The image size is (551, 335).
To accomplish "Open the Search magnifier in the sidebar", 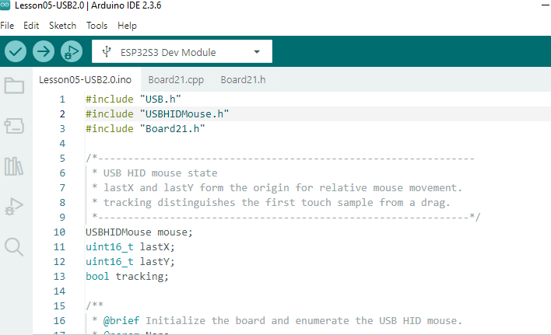I will pos(14,247).
